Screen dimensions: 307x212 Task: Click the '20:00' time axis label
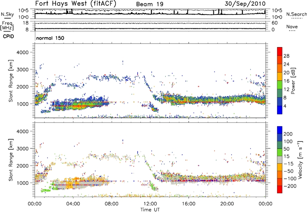tap(227, 204)
